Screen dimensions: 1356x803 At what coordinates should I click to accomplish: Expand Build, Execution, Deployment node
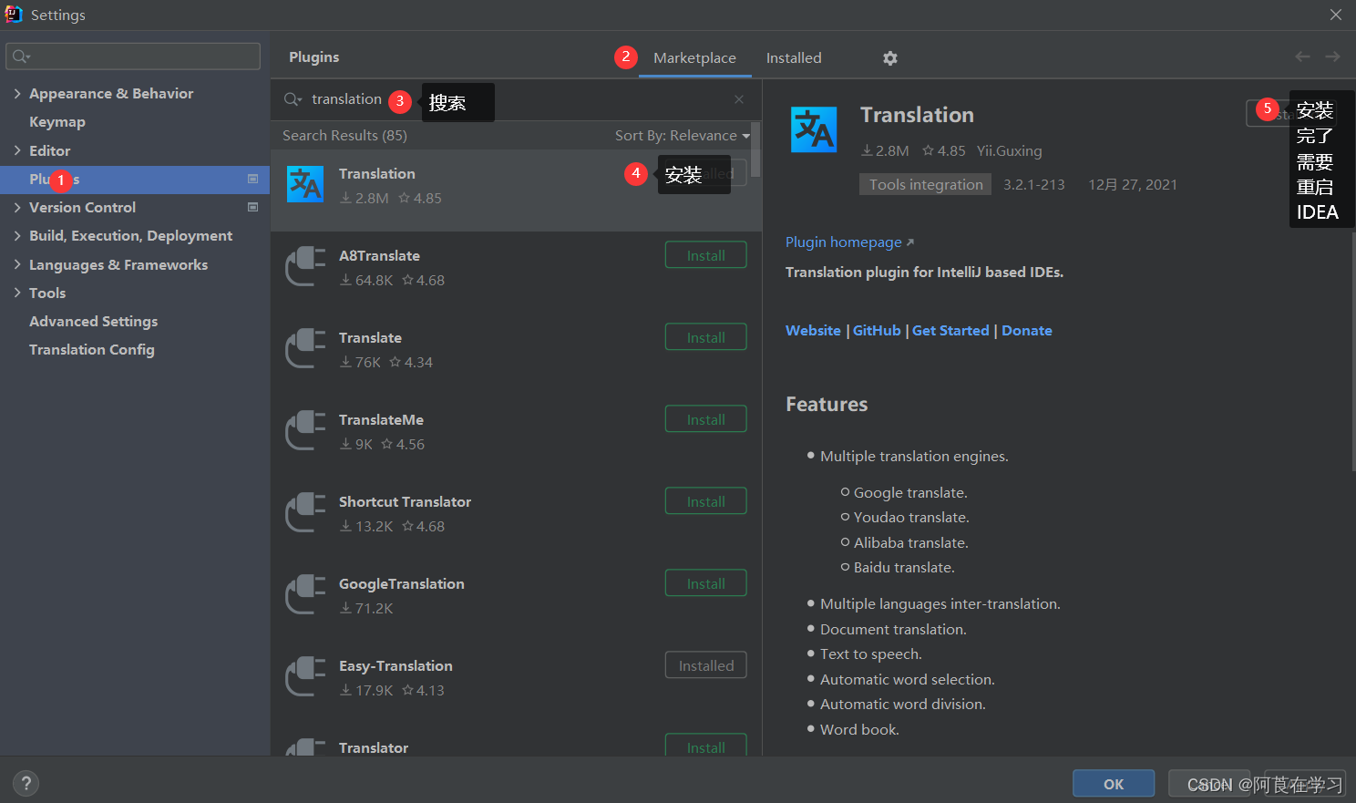(x=17, y=235)
